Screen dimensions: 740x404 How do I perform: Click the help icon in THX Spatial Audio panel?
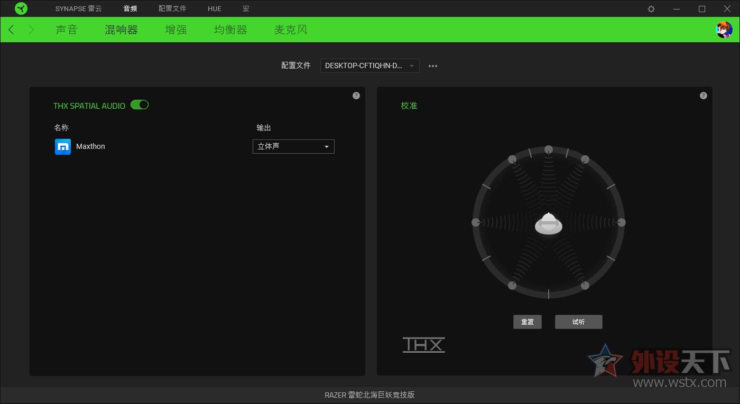pyautogui.click(x=356, y=96)
